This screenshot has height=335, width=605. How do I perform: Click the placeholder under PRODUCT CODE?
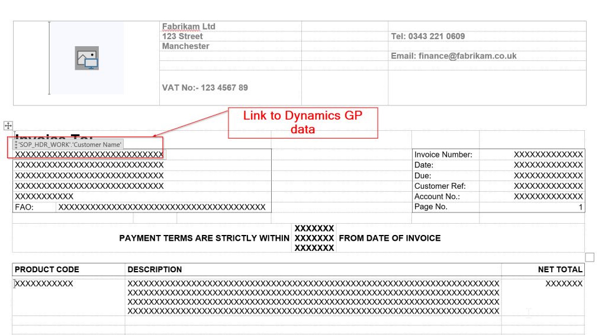click(x=44, y=284)
